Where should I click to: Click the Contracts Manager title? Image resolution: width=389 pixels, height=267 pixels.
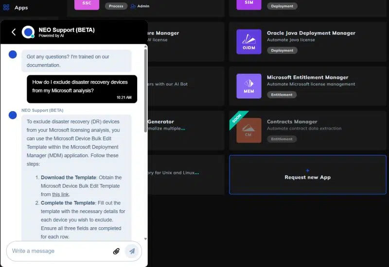click(x=292, y=122)
